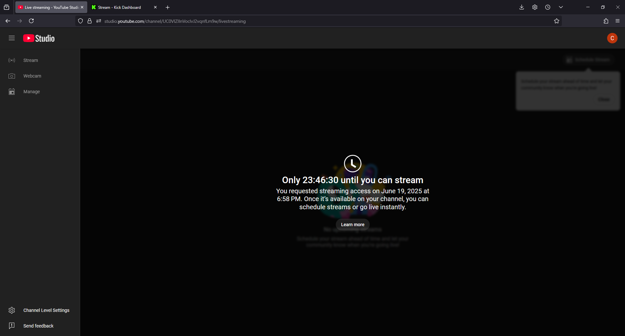Open the hamburger guide menu in Studio
This screenshot has width=625, height=336.
[12, 38]
